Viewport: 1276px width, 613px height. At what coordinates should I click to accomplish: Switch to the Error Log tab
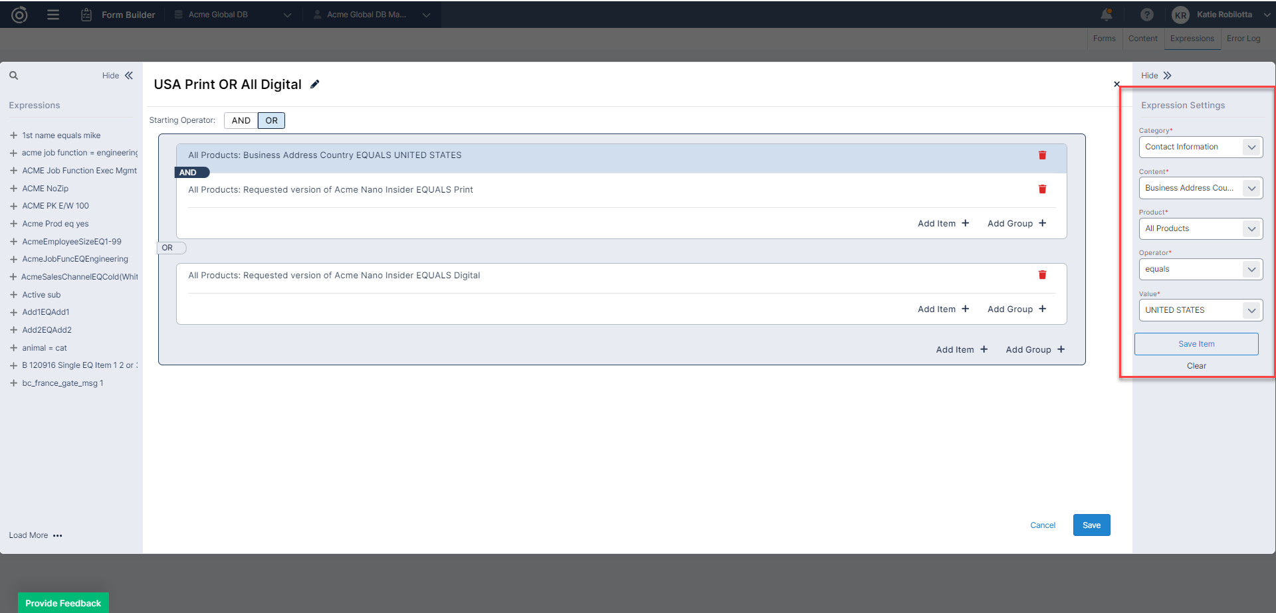(1243, 39)
